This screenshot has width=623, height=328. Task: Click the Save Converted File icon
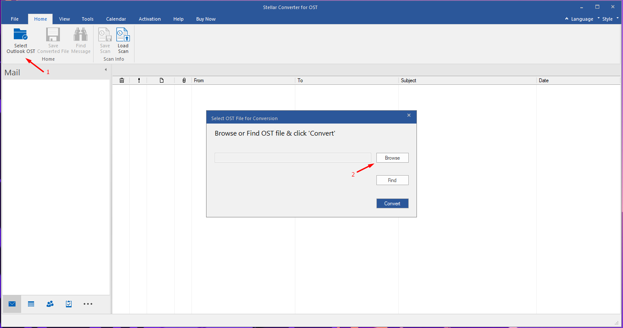pos(53,35)
